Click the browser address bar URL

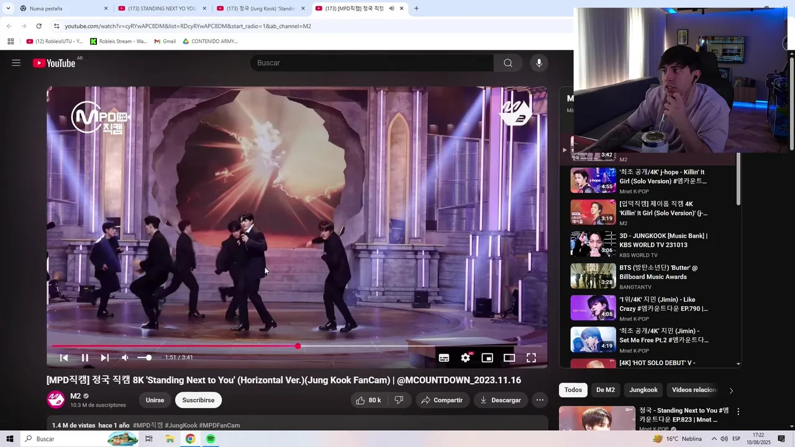coord(188,26)
